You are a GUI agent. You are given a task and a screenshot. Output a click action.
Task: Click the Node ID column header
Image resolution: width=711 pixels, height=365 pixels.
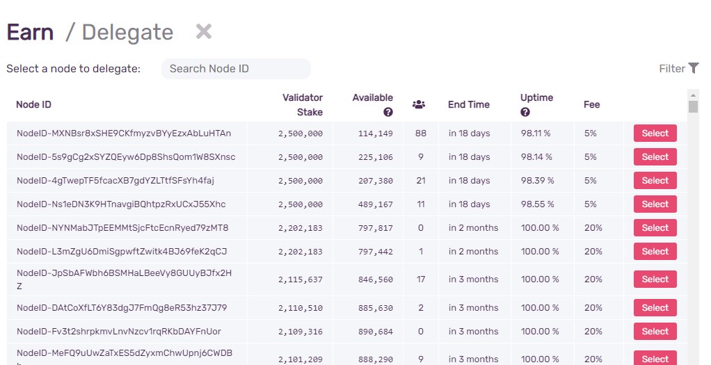33,105
